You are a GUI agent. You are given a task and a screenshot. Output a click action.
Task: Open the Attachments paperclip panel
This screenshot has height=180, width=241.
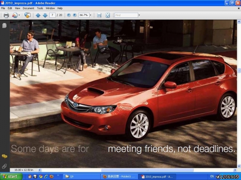coord(5,166)
